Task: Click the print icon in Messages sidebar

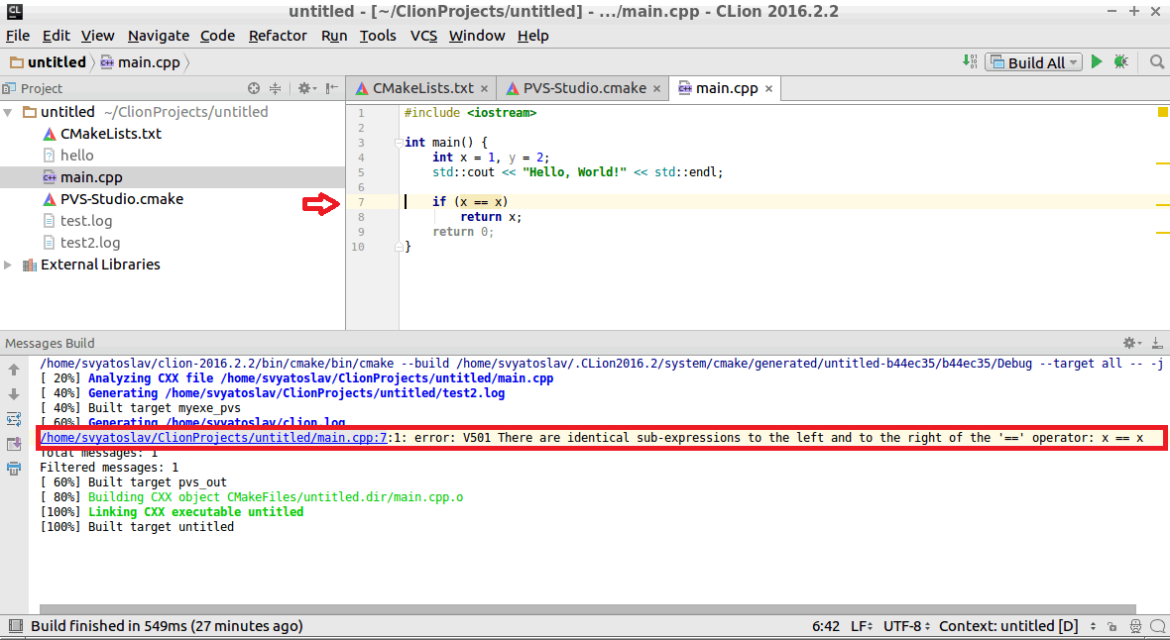Action: pos(14,469)
